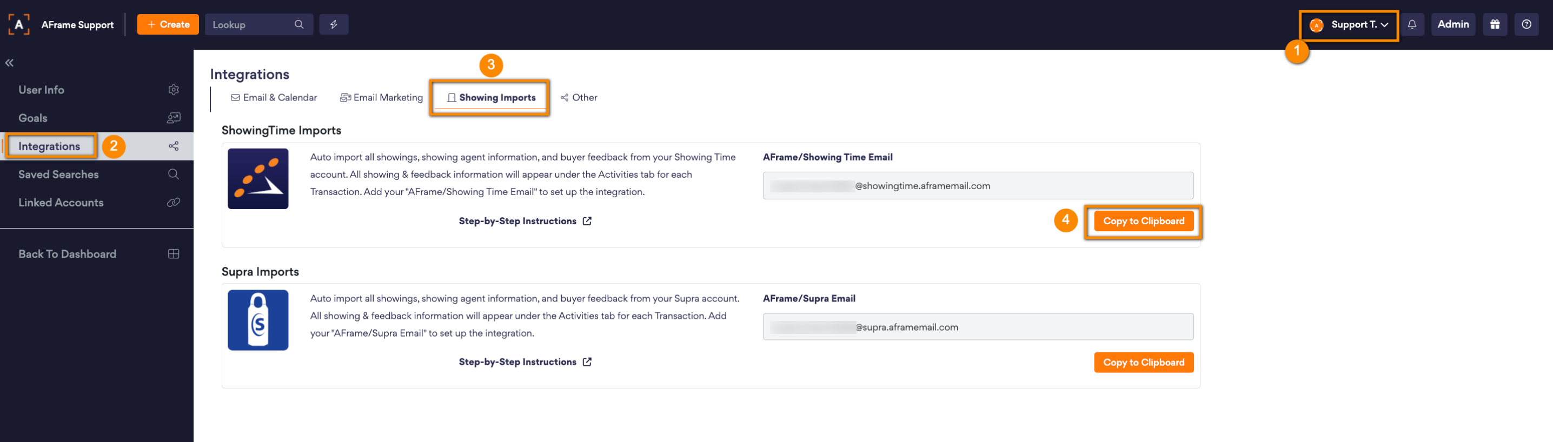Switch to Email & Calendar tab
Viewport: 1553px width, 442px height.
pyautogui.click(x=274, y=98)
